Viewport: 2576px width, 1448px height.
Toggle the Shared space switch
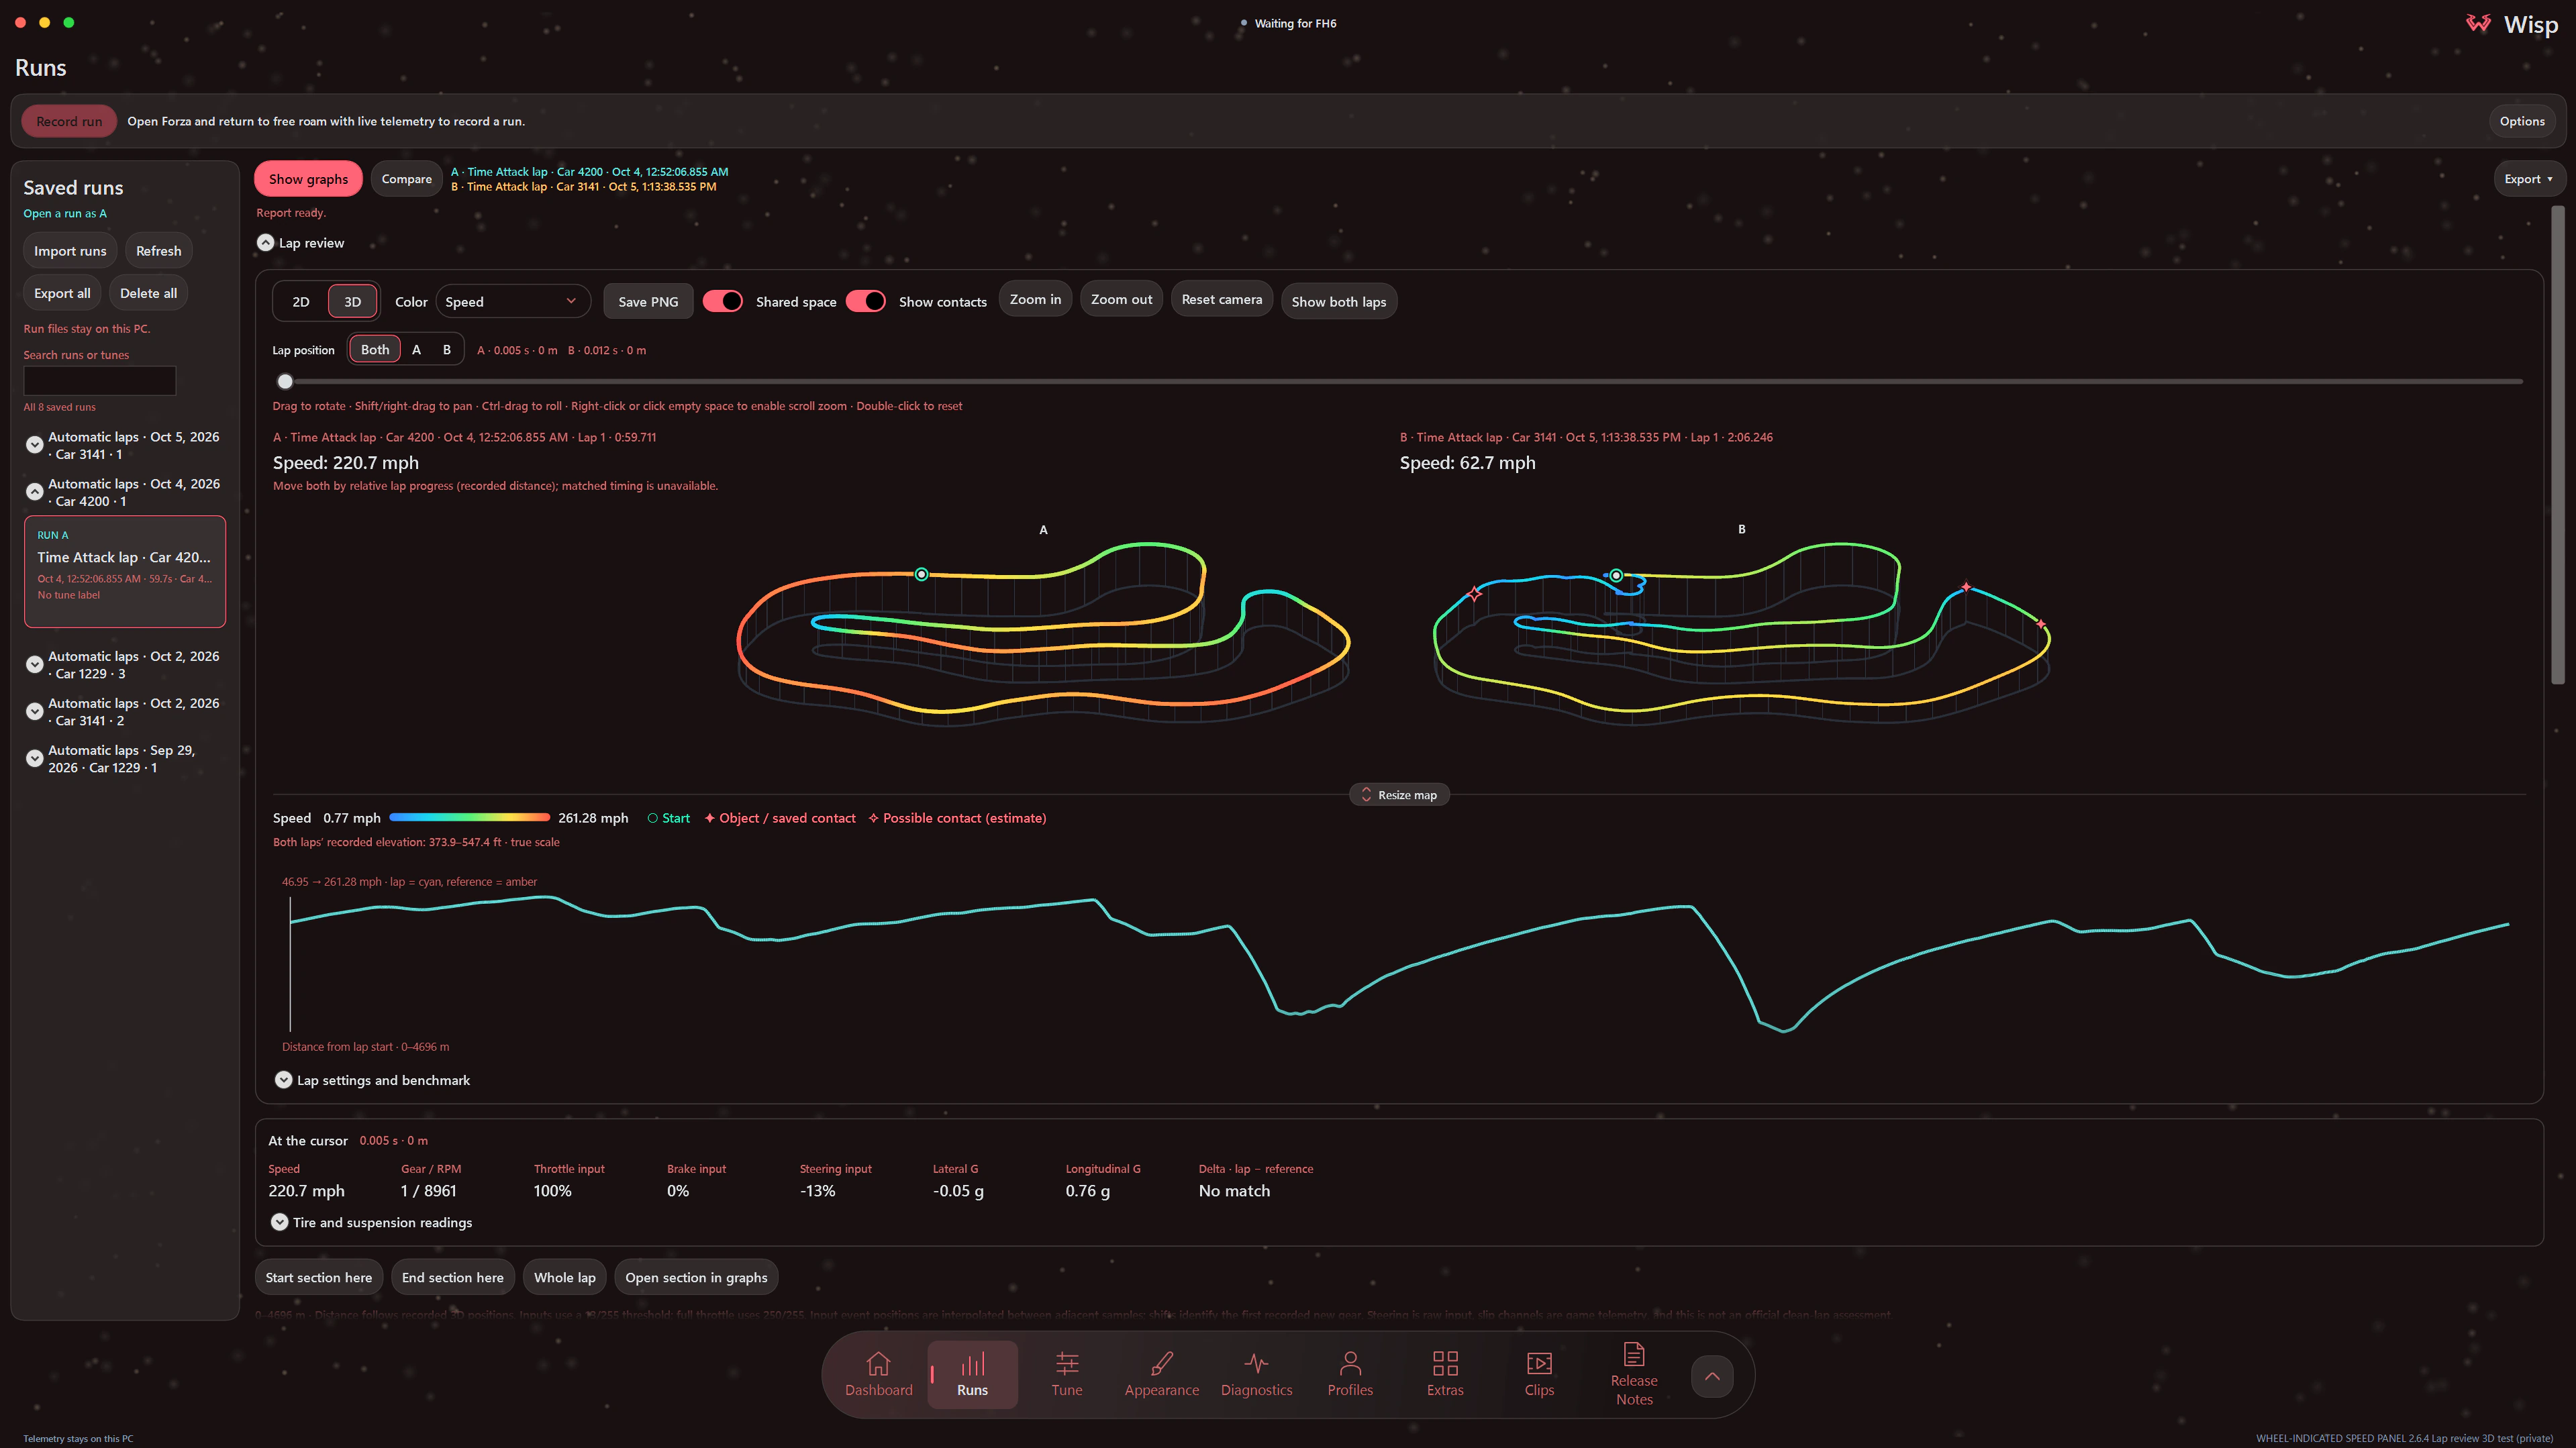click(722, 301)
